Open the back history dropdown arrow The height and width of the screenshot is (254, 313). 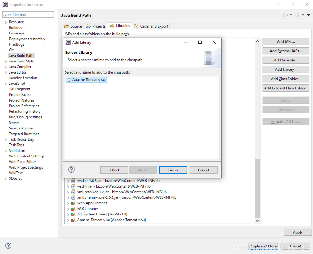click(x=291, y=15)
